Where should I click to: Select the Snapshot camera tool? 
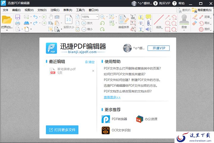(57, 17)
